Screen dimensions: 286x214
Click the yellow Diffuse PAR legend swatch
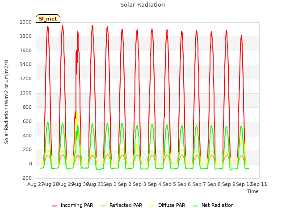click(x=152, y=206)
